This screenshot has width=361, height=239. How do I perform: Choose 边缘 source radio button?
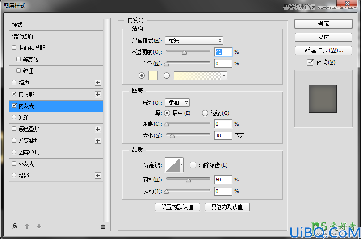tap(205, 113)
